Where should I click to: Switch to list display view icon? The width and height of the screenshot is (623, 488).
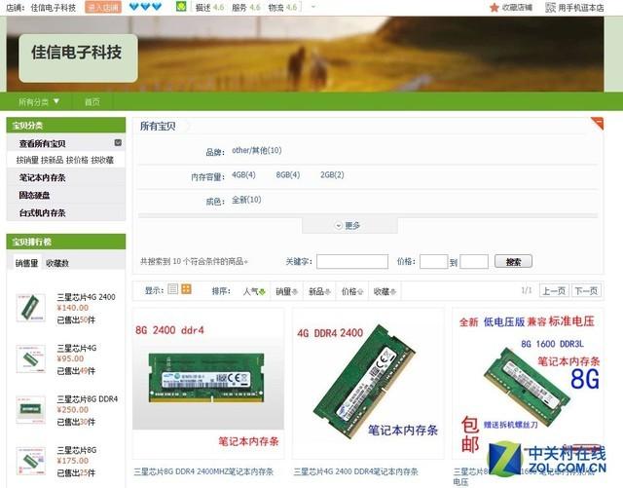click(x=173, y=289)
